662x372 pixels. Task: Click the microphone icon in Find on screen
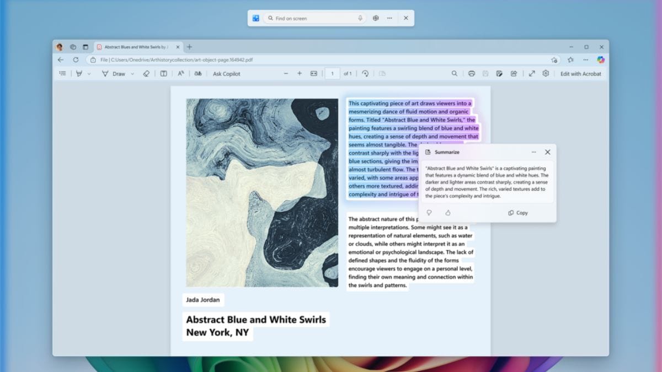pyautogui.click(x=360, y=18)
